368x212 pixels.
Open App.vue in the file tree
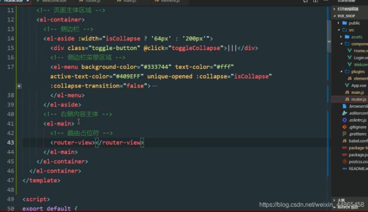click(358, 85)
